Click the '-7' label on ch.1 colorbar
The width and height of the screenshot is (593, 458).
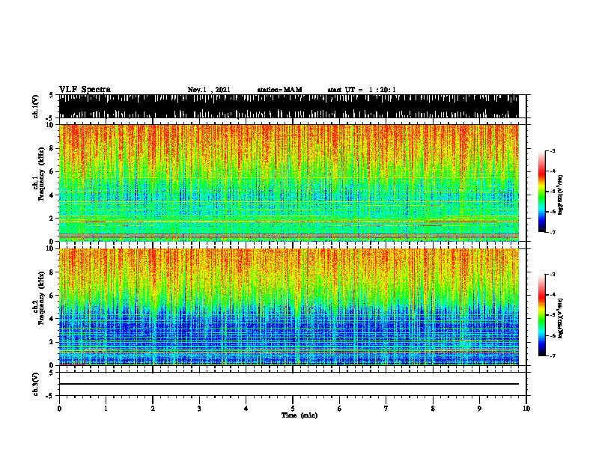click(x=553, y=232)
